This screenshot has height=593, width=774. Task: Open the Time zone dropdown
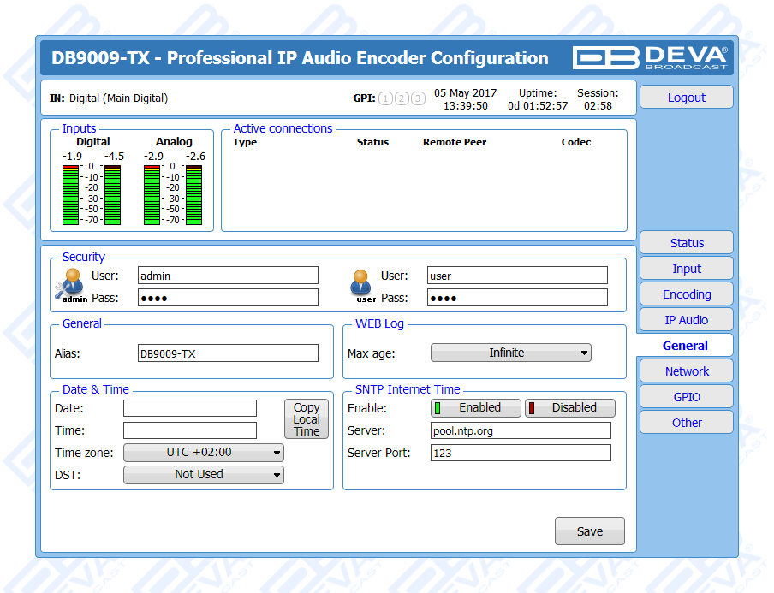[x=204, y=453]
